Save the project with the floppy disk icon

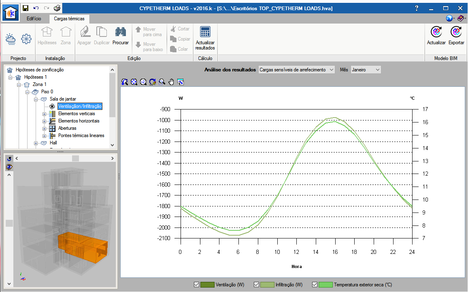point(26,8)
